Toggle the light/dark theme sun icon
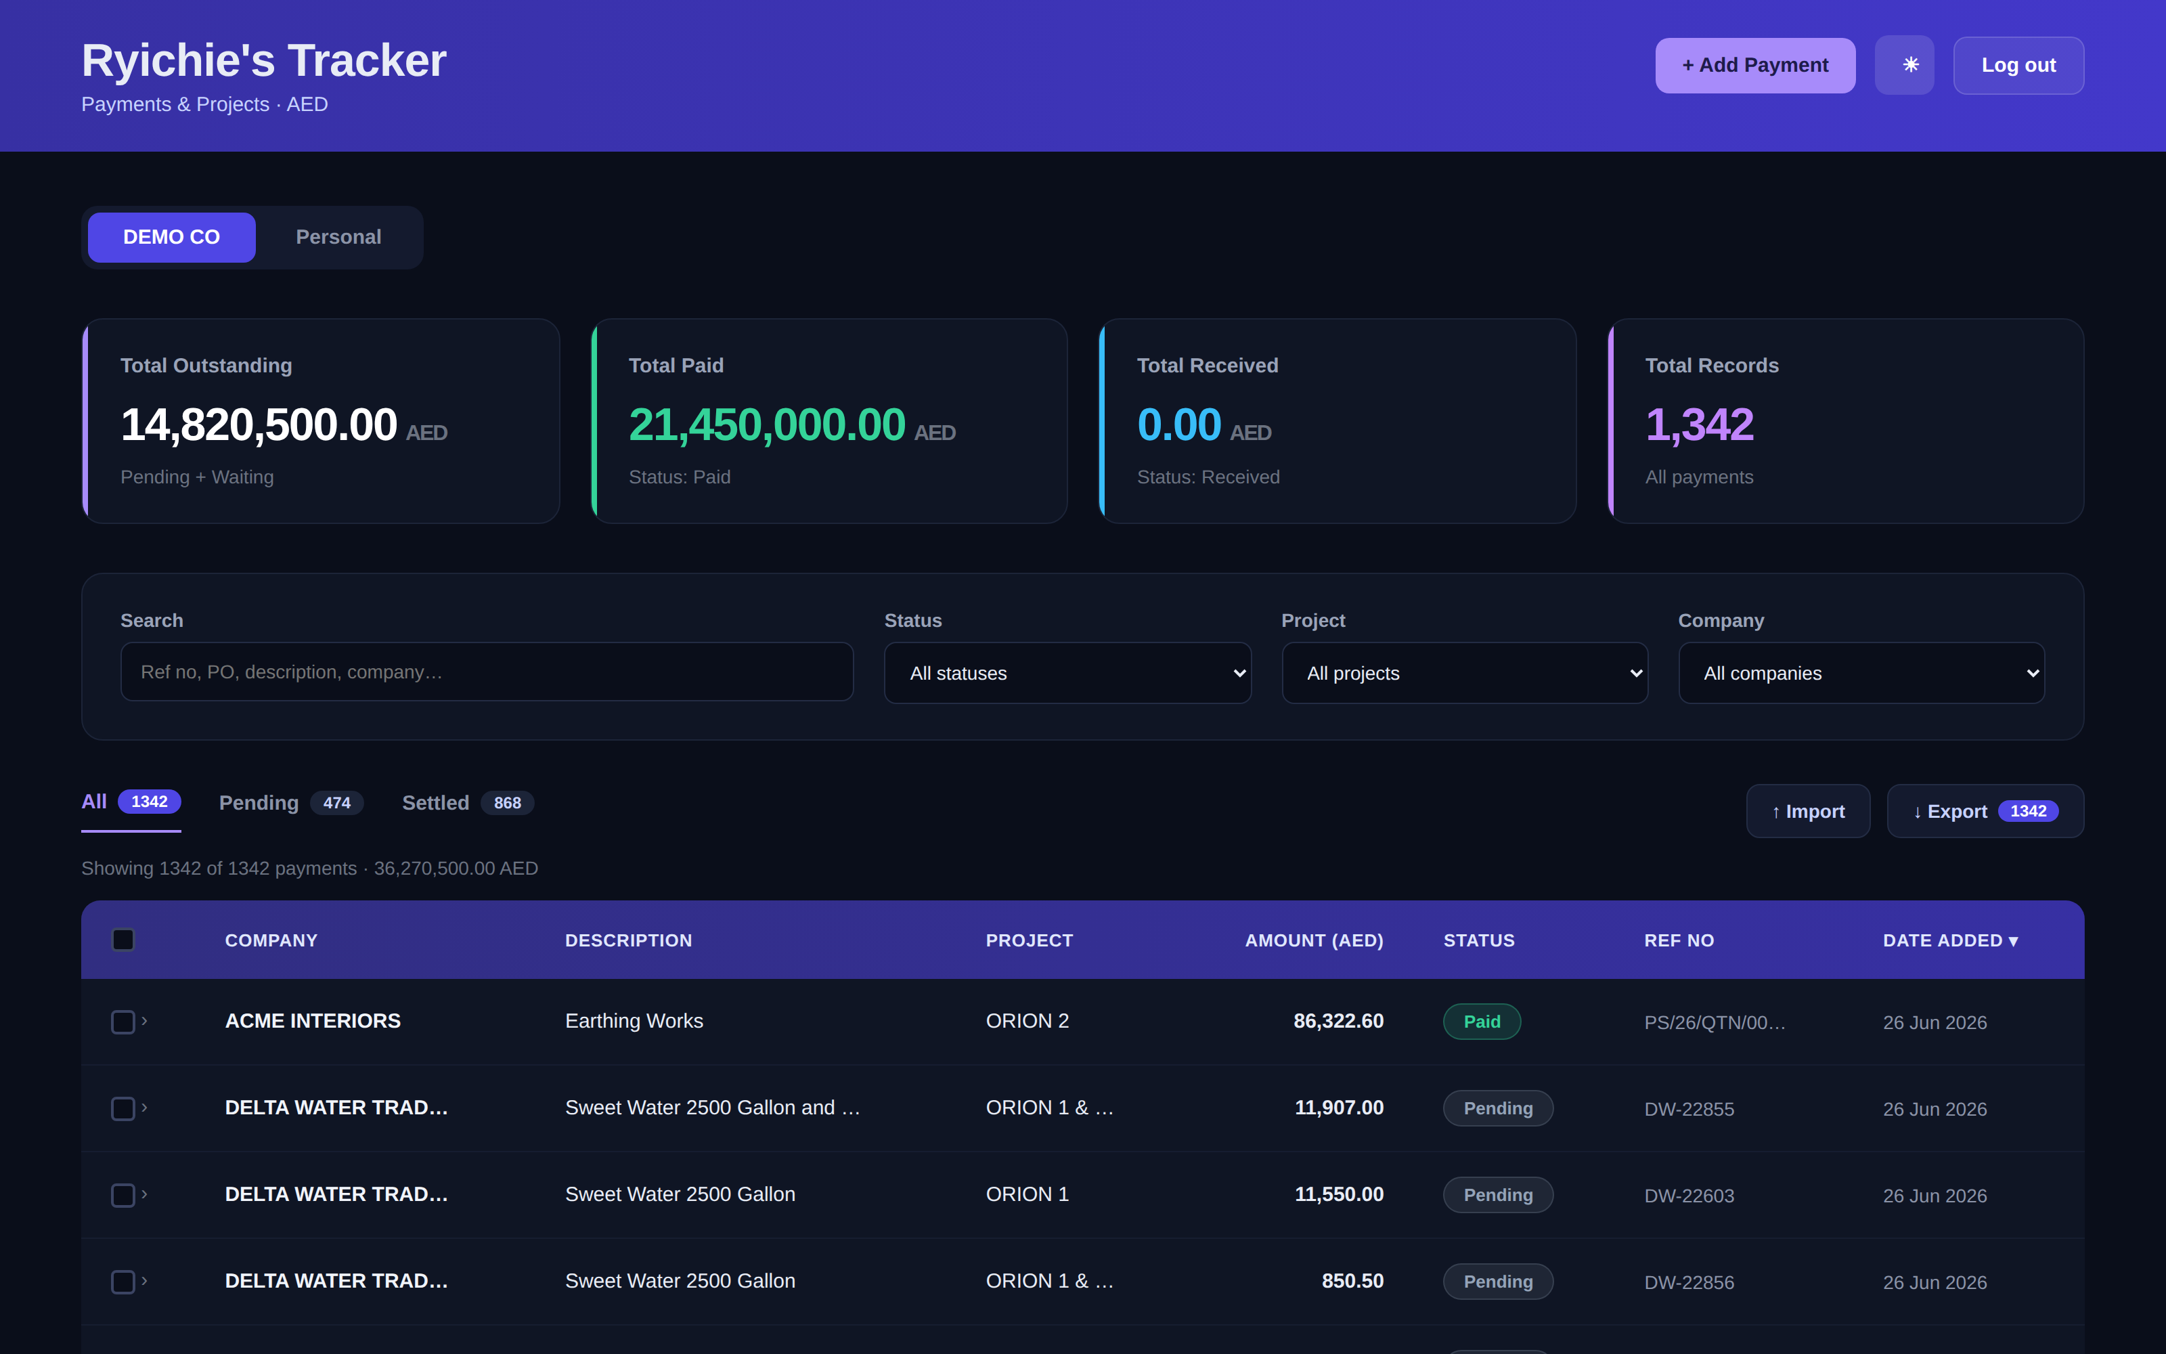 pyautogui.click(x=1904, y=66)
